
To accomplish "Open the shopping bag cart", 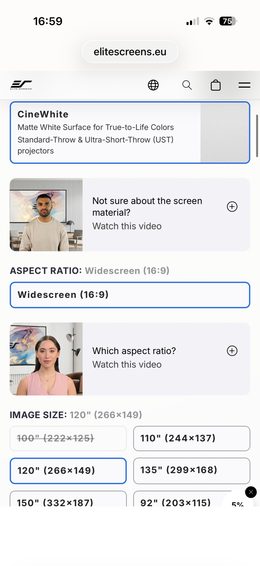I will click(216, 85).
